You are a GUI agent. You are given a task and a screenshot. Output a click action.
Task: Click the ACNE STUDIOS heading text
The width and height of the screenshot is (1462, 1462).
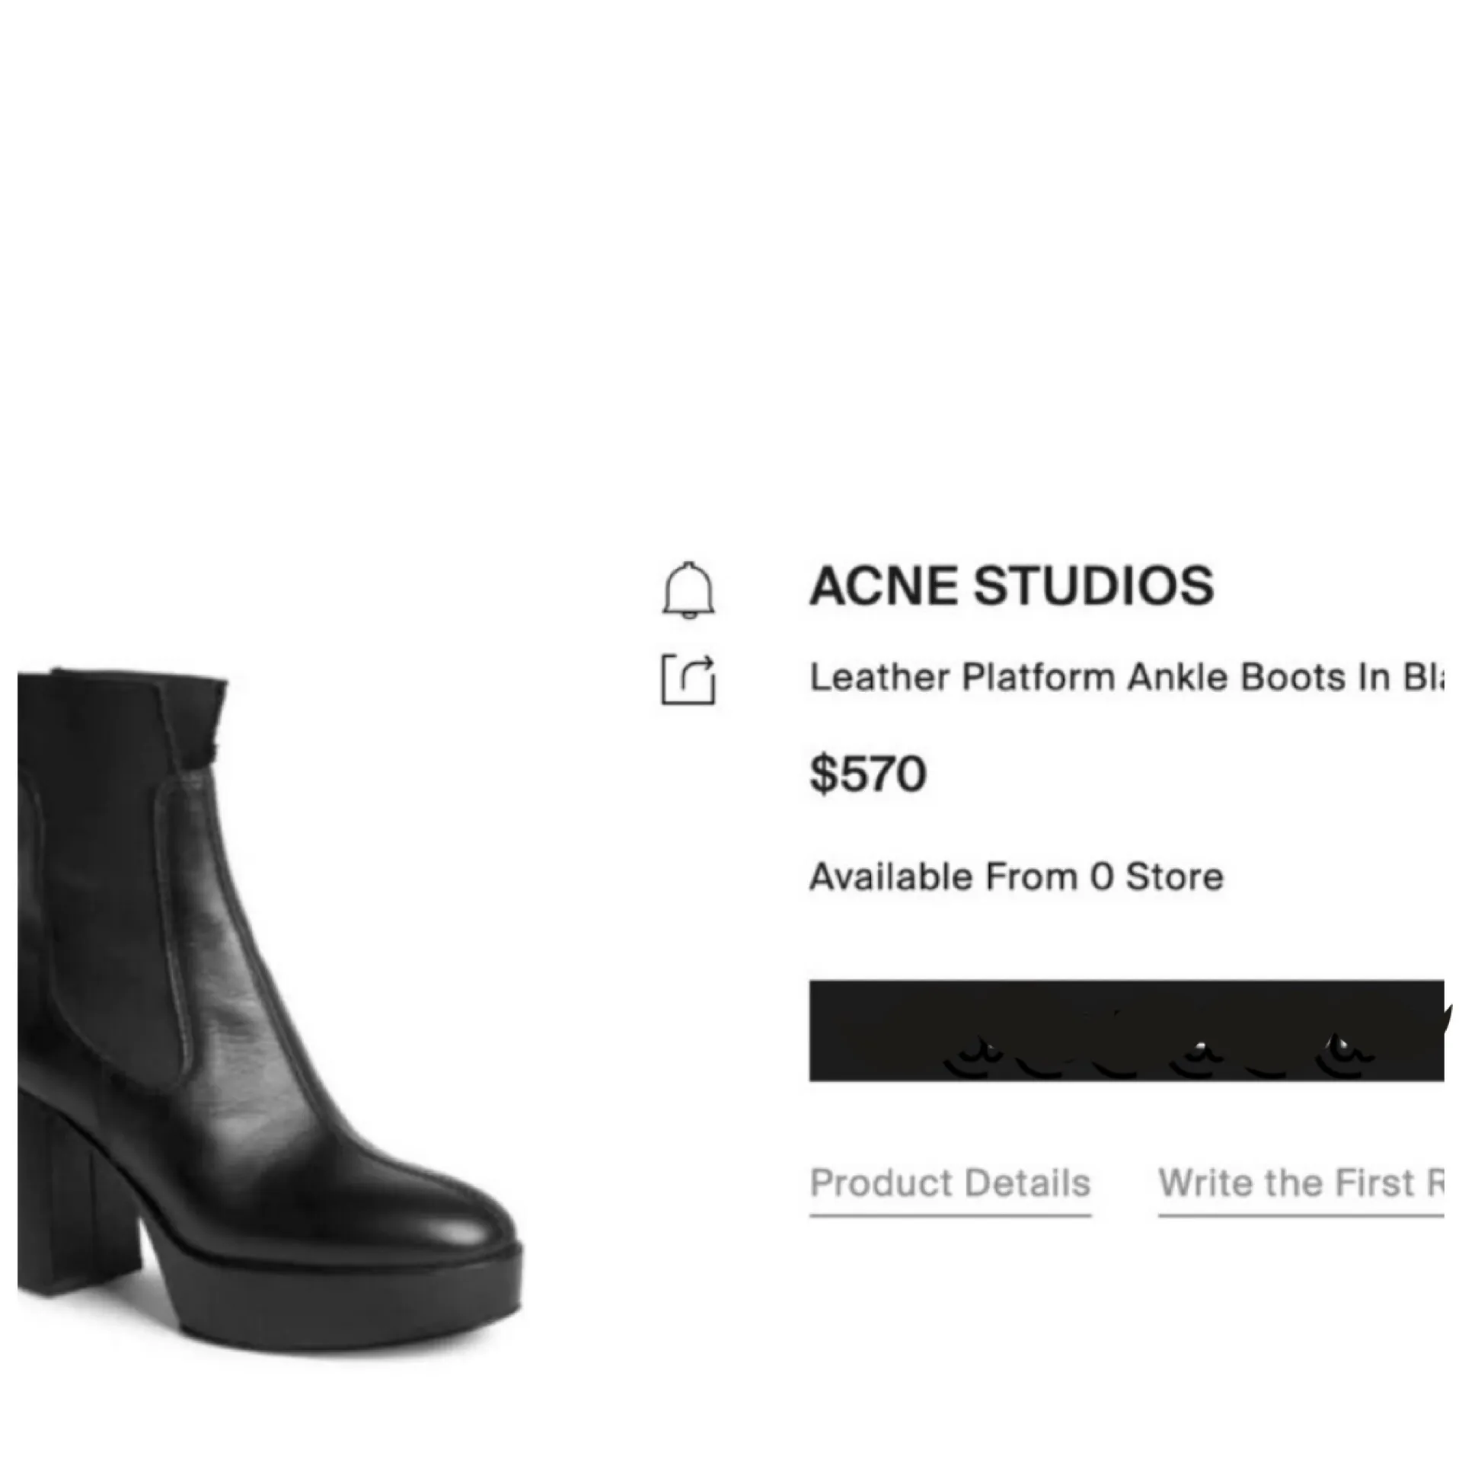(x=1013, y=586)
